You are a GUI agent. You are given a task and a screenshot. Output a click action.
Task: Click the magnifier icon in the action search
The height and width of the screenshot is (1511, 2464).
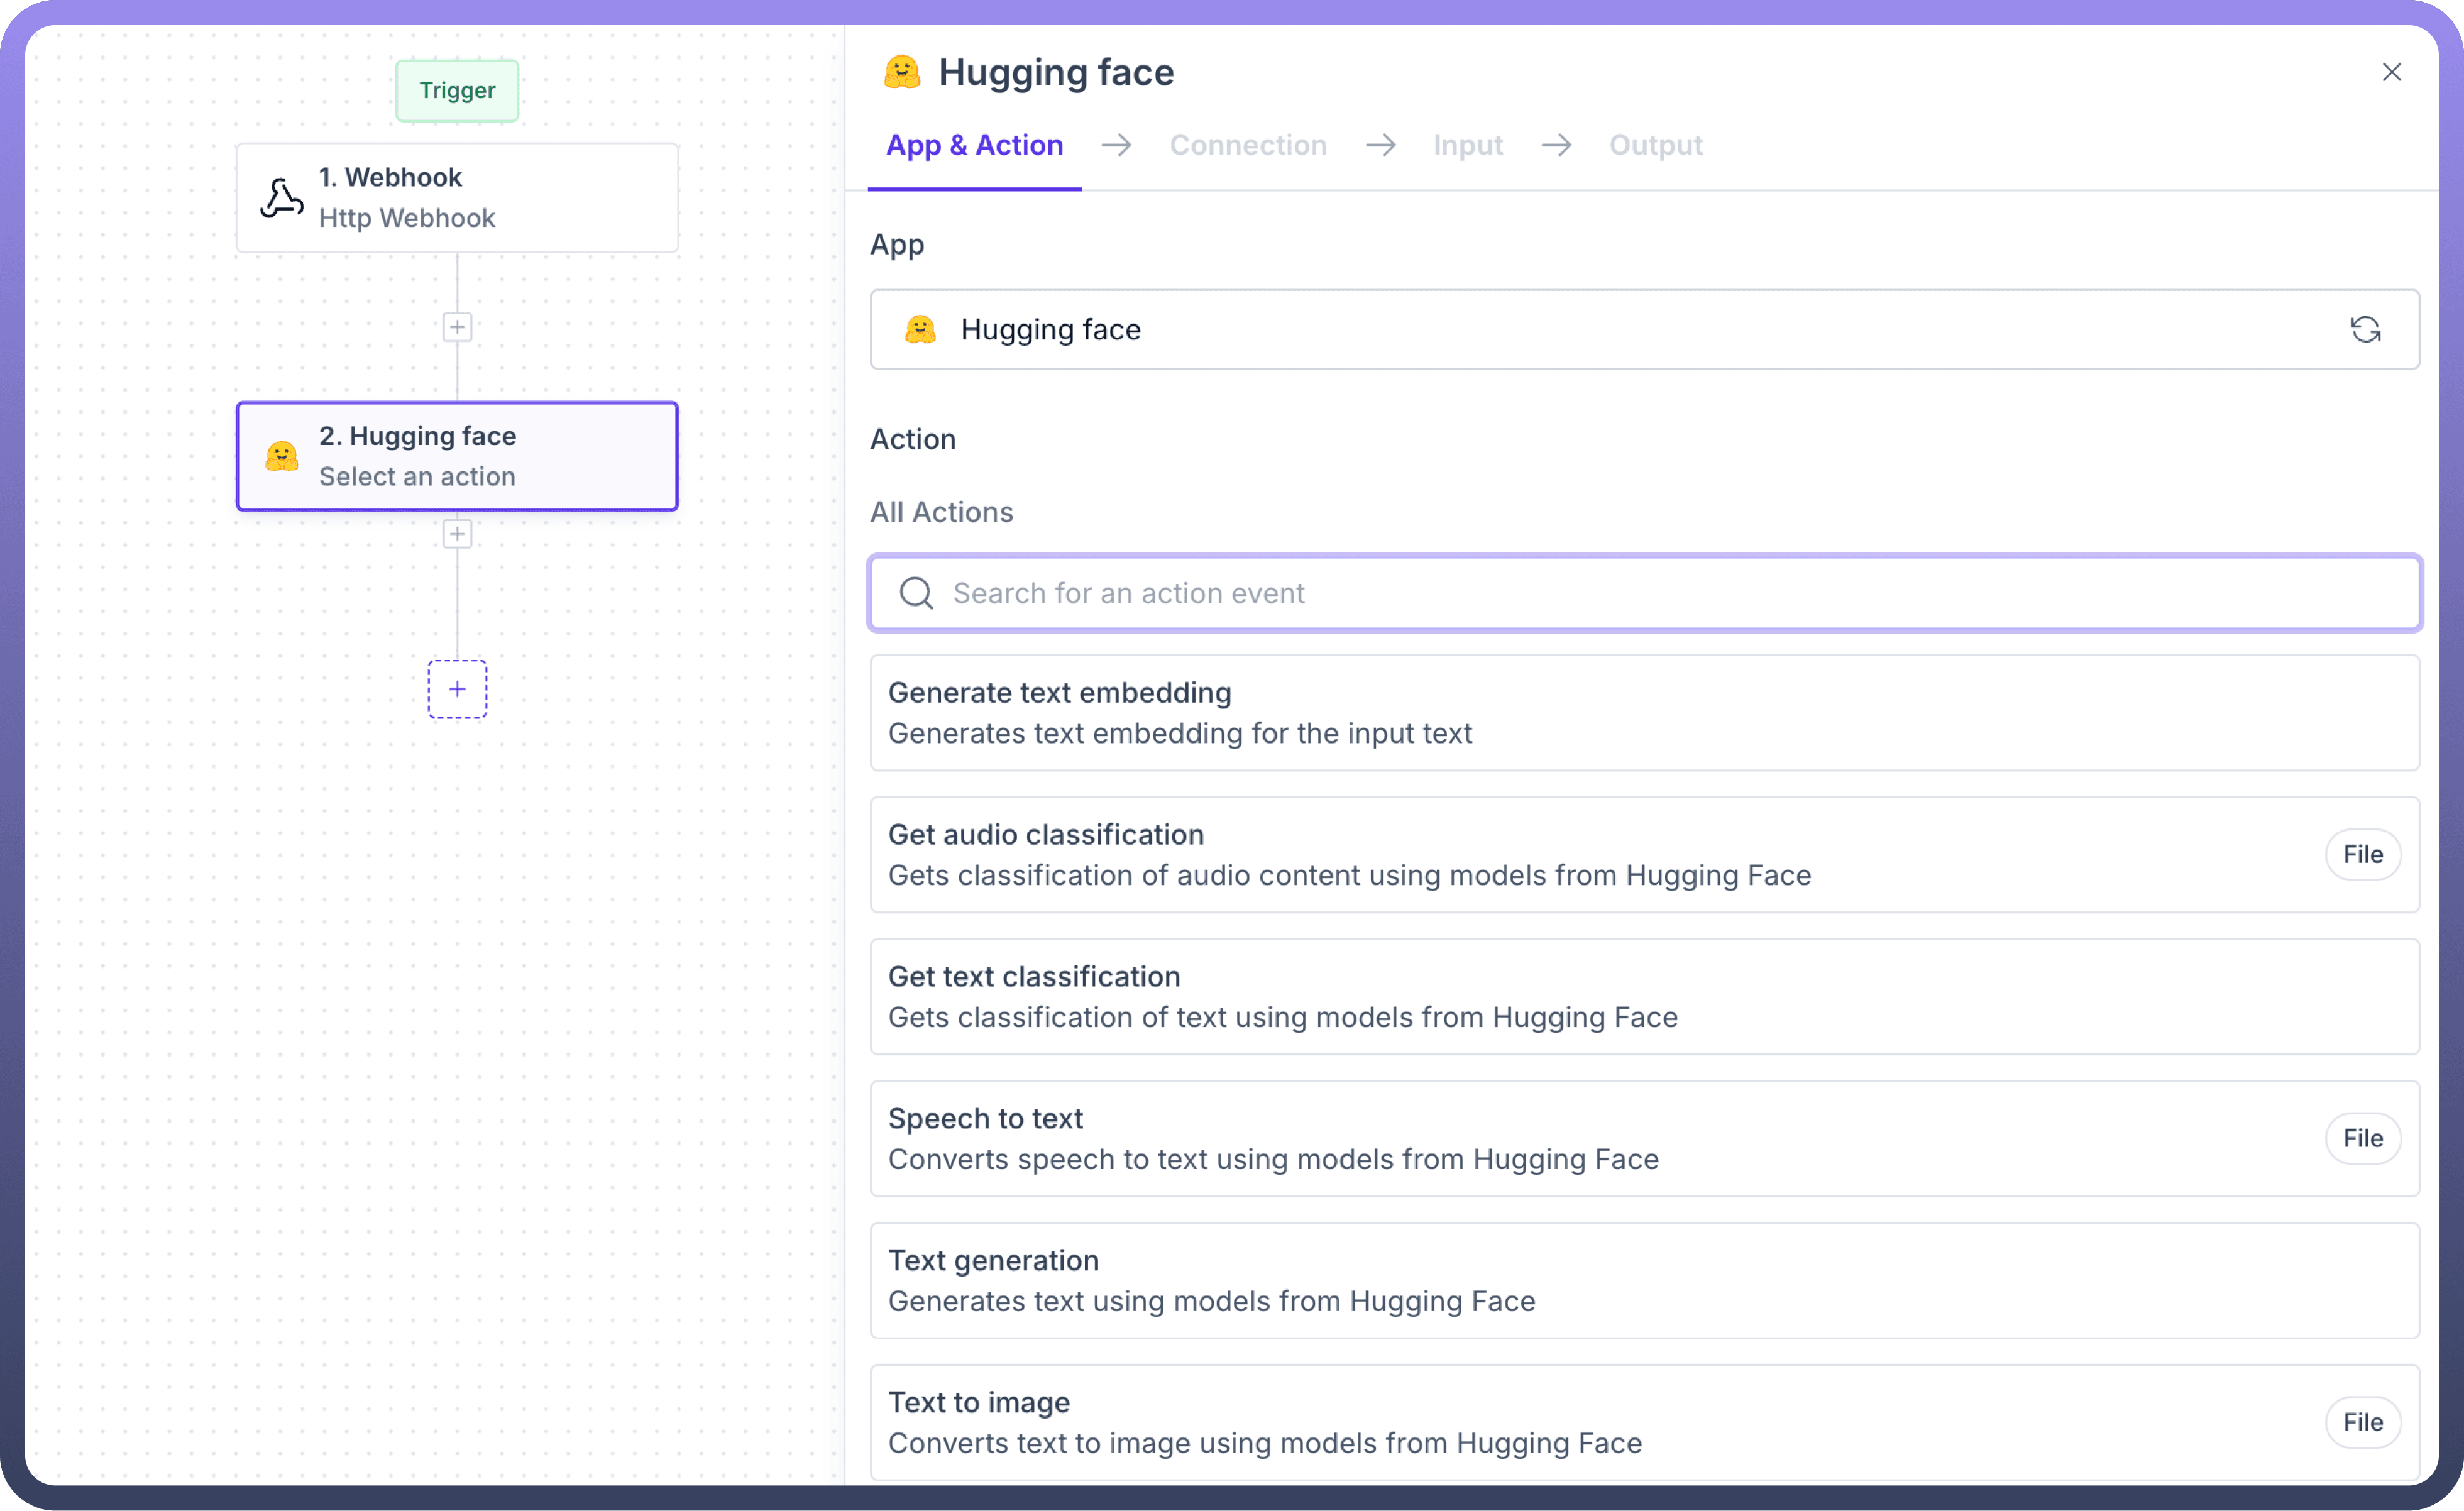click(x=916, y=593)
